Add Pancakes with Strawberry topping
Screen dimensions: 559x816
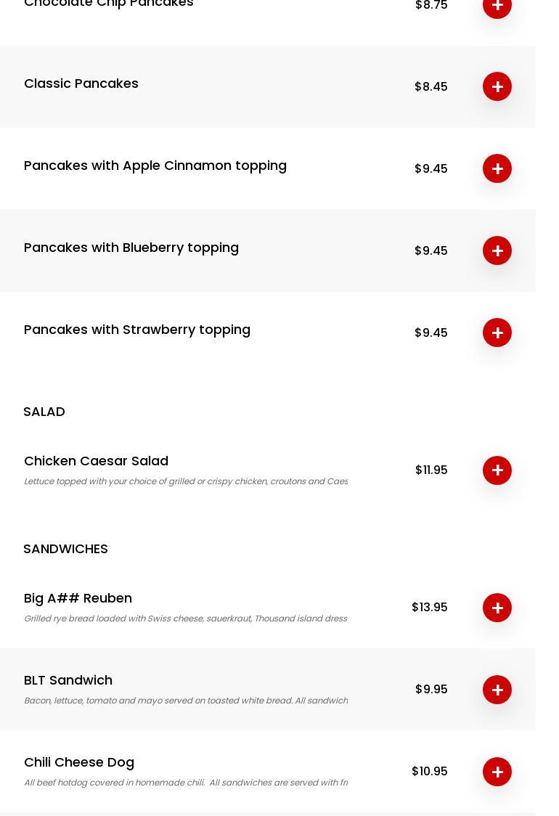497,332
